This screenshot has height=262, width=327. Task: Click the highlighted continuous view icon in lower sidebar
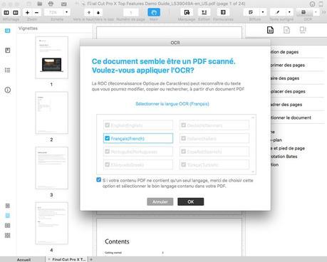(x=8, y=216)
